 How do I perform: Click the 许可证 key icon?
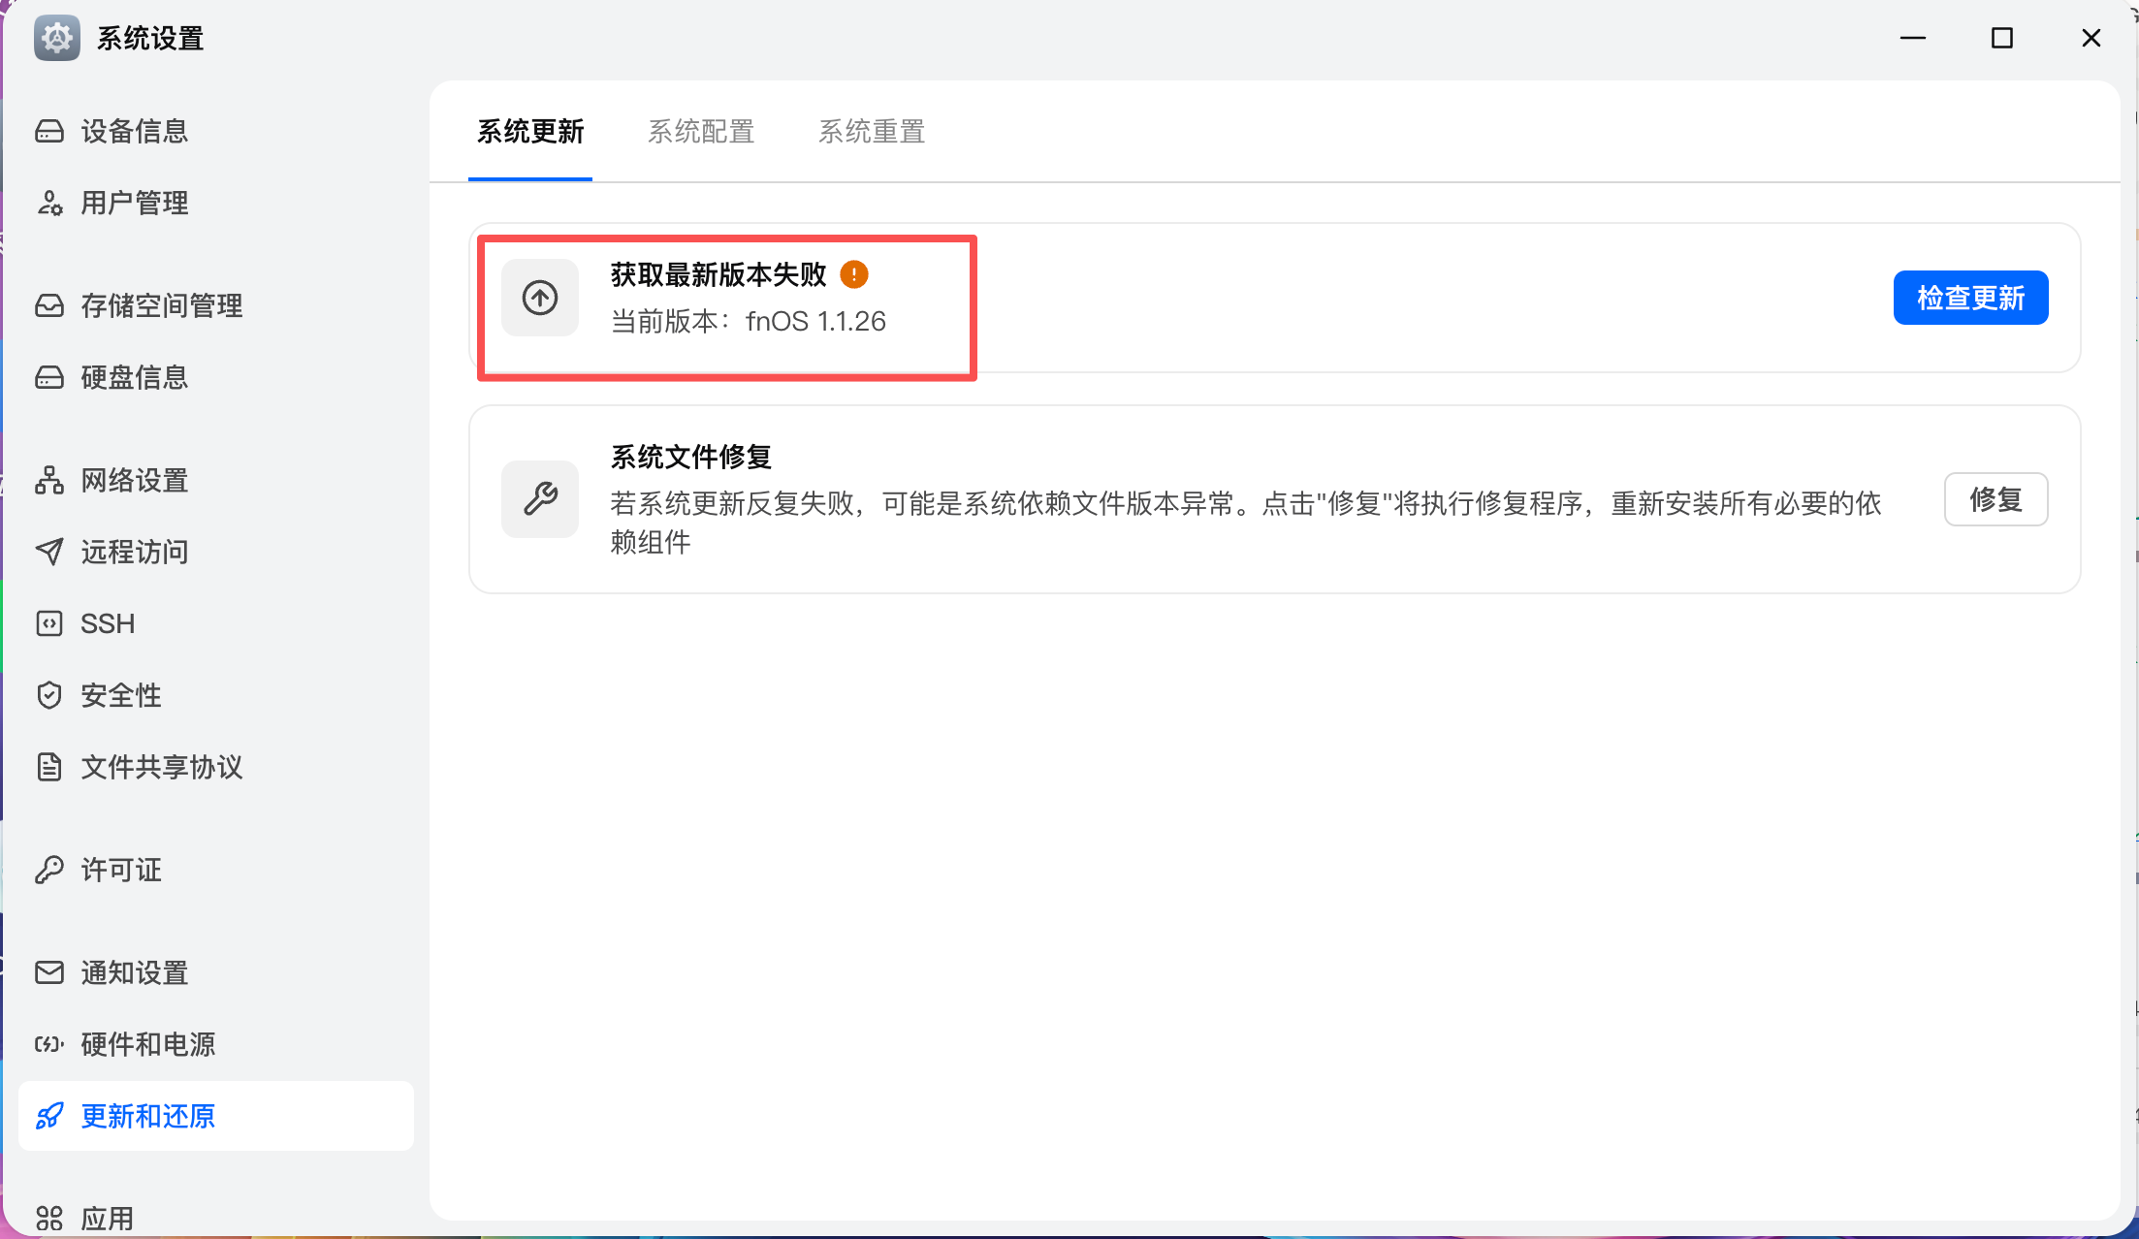49,870
